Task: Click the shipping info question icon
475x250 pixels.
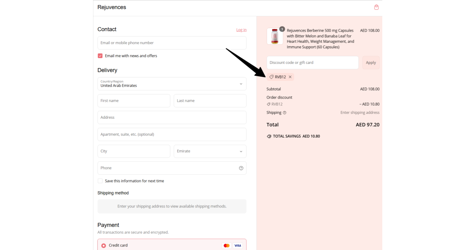Action: (285, 113)
